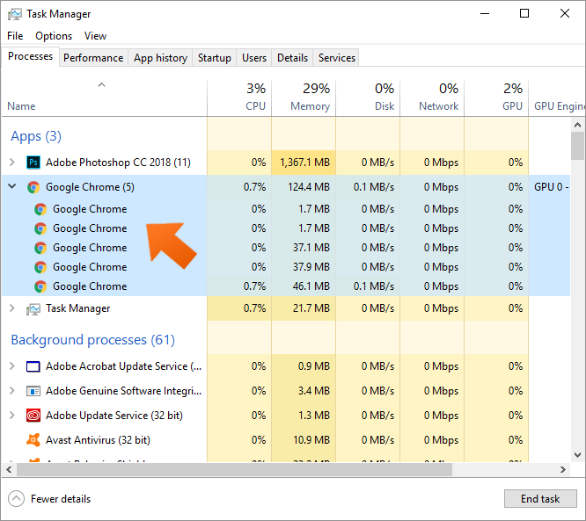
Task: Click the horizontal scrollbar right arrow
Action: coord(563,470)
